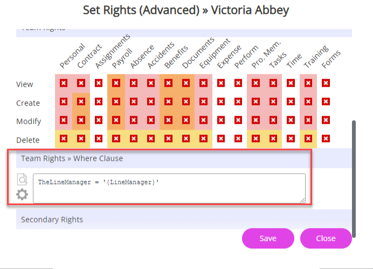Click the gear icon beside where clause

(22, 194)
